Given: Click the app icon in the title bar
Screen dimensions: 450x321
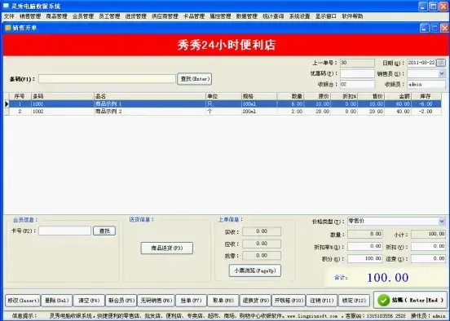Looking at the screenshot, I should click(x=6, y=6).
